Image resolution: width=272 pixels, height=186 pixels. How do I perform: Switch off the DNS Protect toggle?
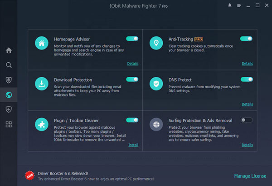247,79
